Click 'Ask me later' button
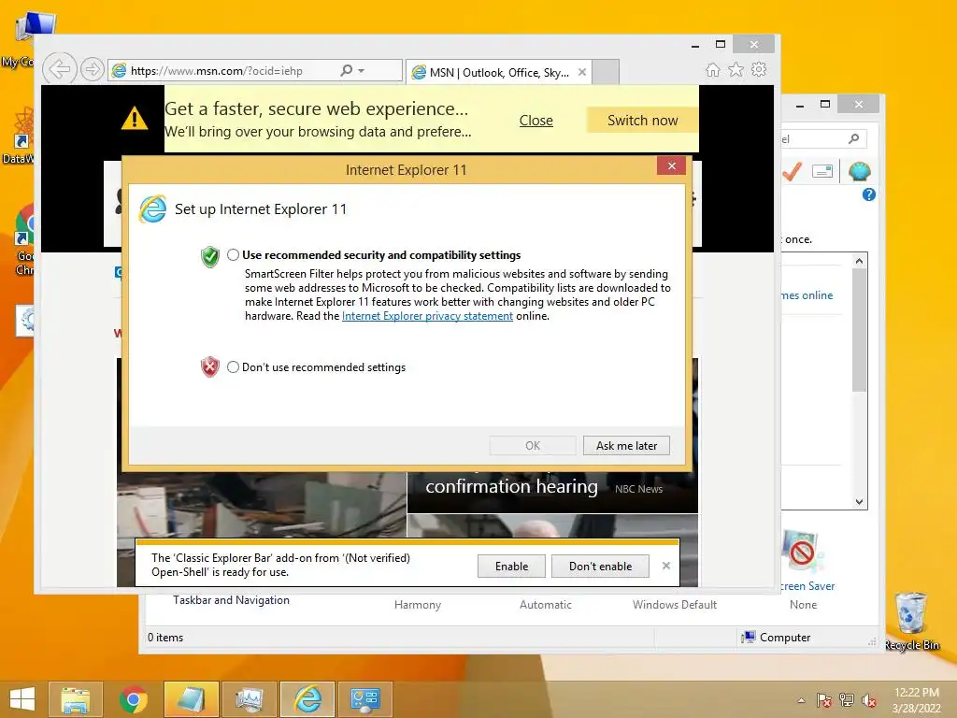The width and height of the screenshot is (957, 718). tap(626, 446)
